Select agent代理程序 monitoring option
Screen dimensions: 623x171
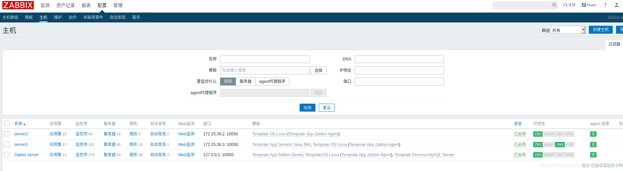point(272,82)
